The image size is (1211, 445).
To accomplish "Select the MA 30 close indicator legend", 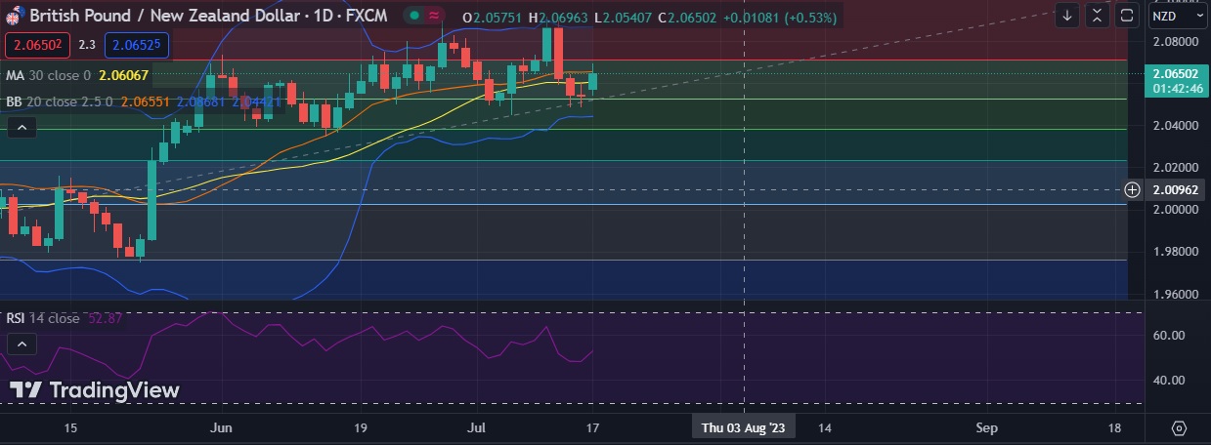I will pos(48,75).
